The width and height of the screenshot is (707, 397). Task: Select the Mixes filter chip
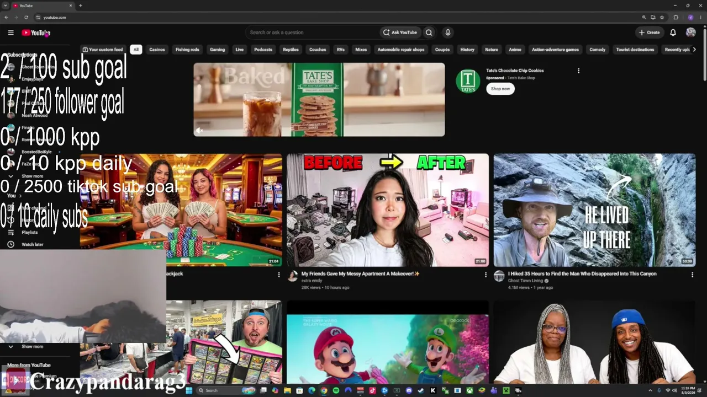coord(361,50)
